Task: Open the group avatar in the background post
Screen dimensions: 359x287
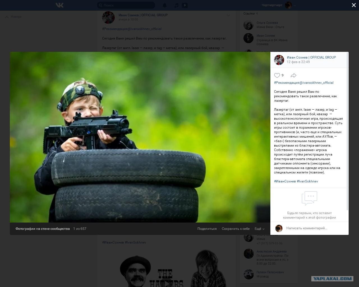Action: coord(108,17)
